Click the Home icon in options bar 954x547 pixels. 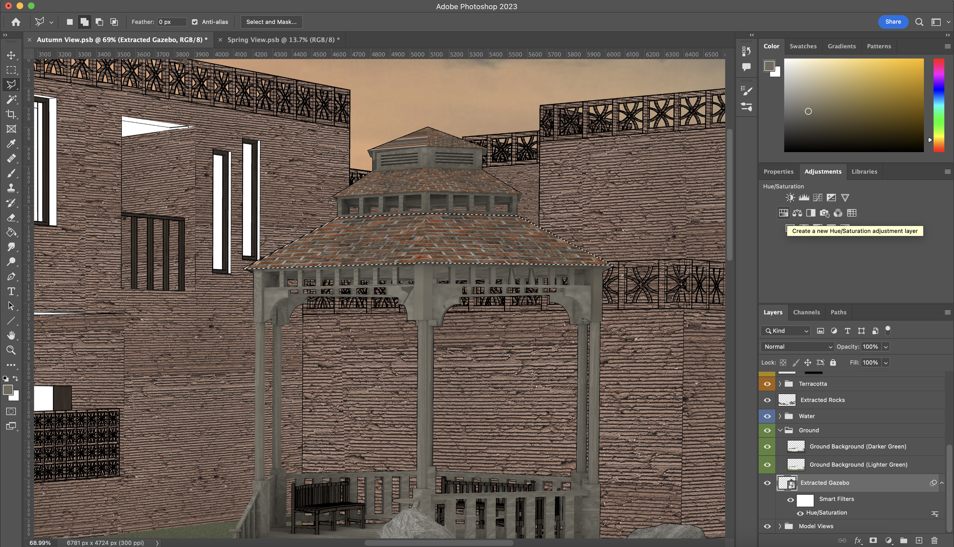(x=16, y=22)
